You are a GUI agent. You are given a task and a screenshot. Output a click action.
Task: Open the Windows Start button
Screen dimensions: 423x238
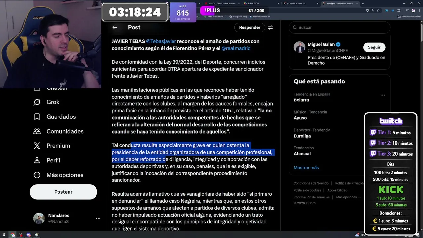(x=4, y=235)
